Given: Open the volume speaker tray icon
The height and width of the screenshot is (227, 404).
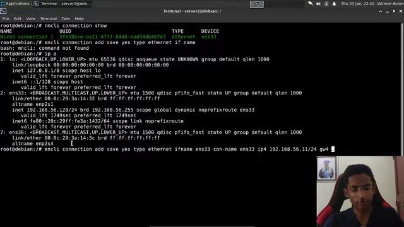Looking at the screenshot, I should [x=318, y=4].
